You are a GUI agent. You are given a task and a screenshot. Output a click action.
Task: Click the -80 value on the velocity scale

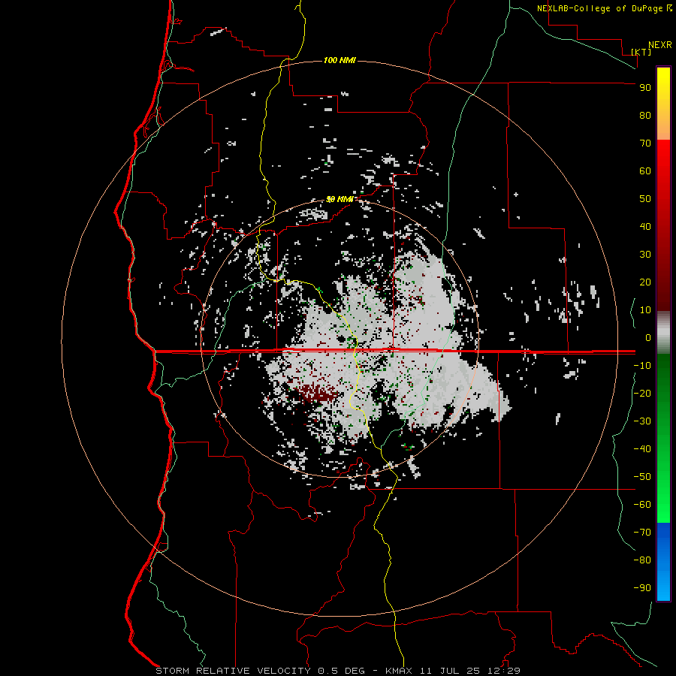[x=642, y=560]
